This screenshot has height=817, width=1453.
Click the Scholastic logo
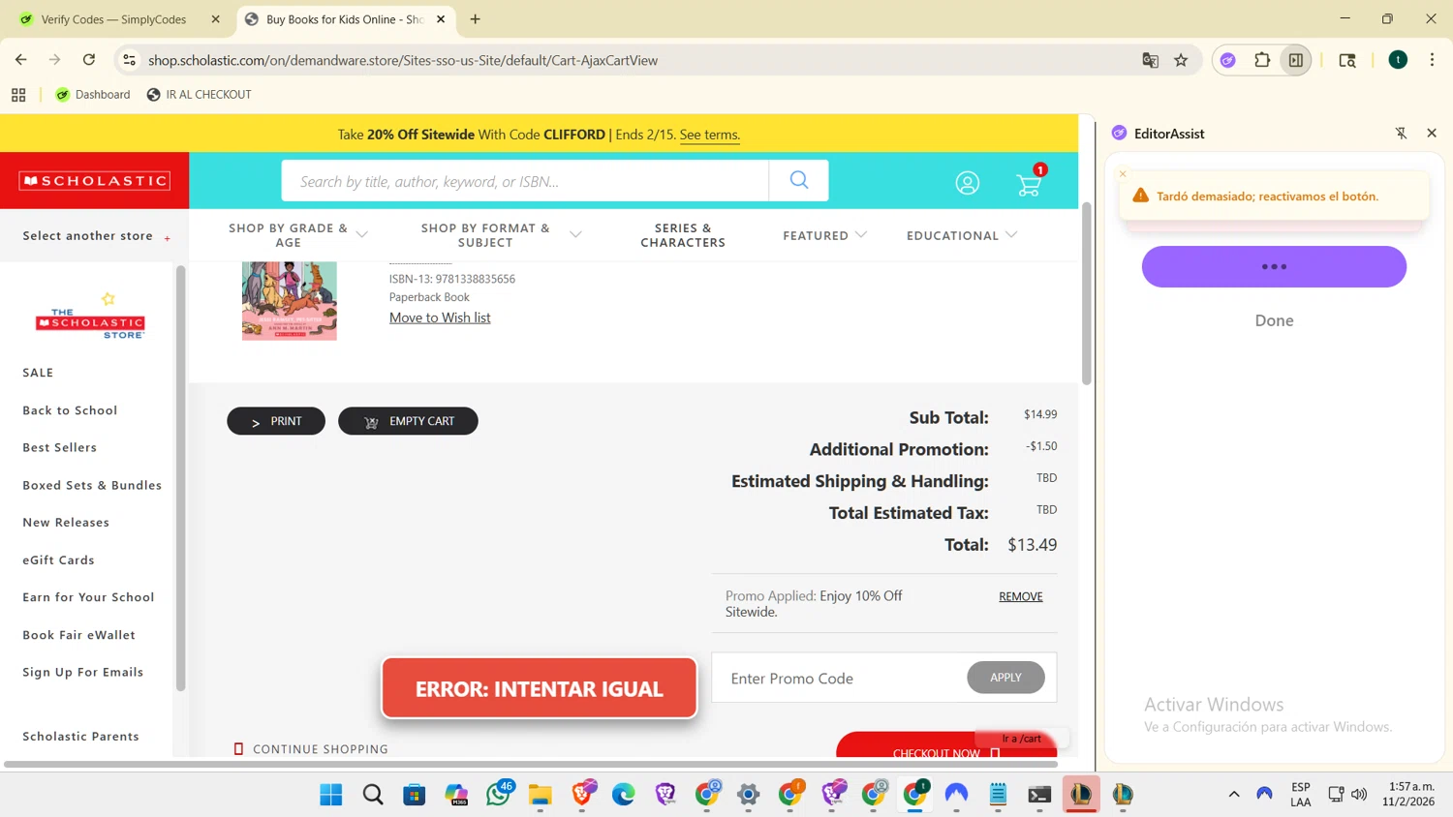pyautogui.click(x=94, y=181)
